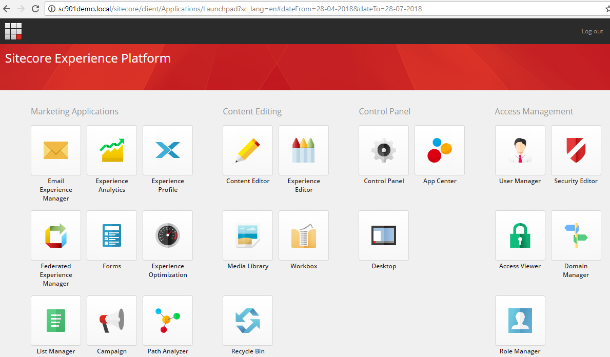Click the Marketing Applications heading
The height and width of the screenshot is (357, 610).
[75, 111]
